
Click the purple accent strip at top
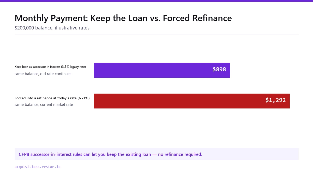[156, 1]
